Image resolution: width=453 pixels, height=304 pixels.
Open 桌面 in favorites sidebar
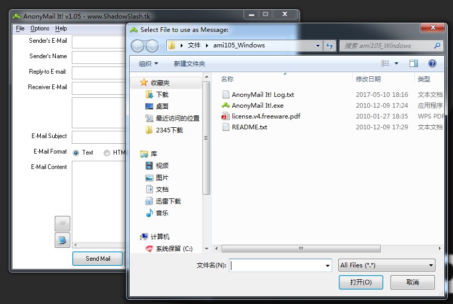157,106
